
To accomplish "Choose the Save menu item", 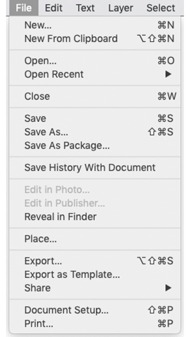I will [x=95, y=118].
